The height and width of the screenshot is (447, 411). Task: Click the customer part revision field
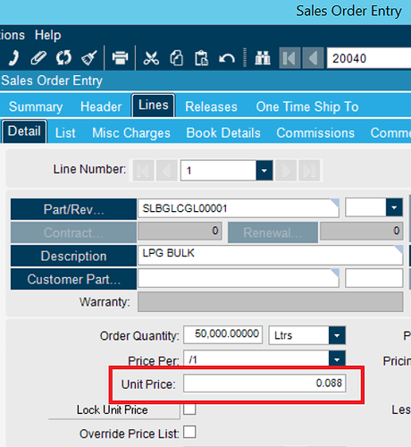374,278
